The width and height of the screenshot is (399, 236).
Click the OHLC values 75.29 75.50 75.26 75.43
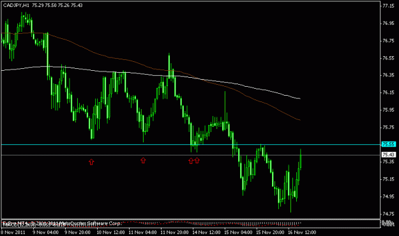57,5
